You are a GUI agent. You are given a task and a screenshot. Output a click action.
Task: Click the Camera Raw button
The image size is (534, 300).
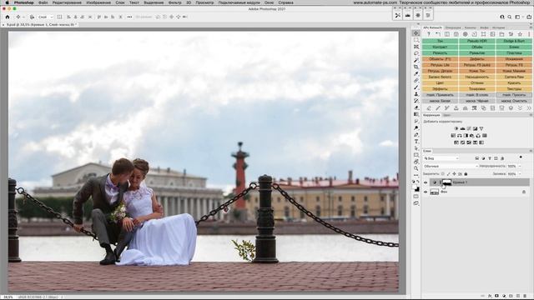click(x=514, y=77)
